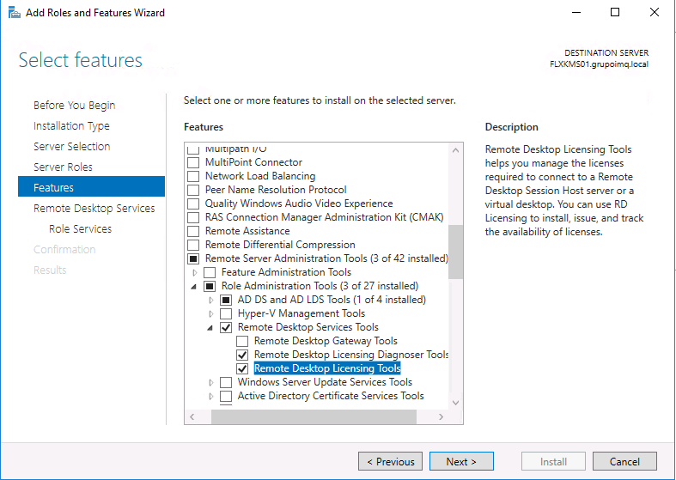Click the Cancel button
The width and height of the screenshot is (676, 480).
[624, 461]
